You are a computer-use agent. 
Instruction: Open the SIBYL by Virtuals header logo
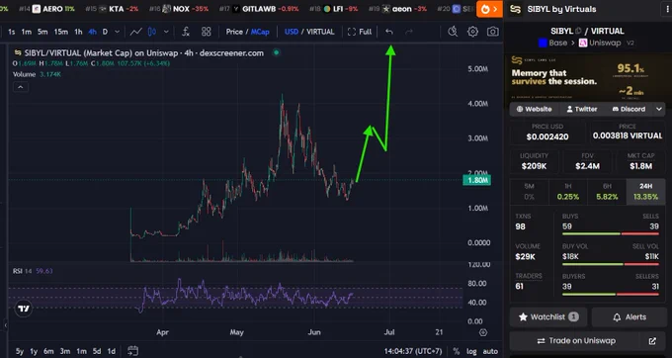tap(516, 9)
